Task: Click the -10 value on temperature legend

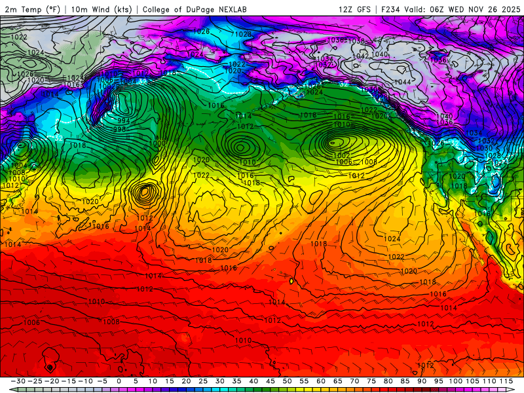Action: coord(85,381)
